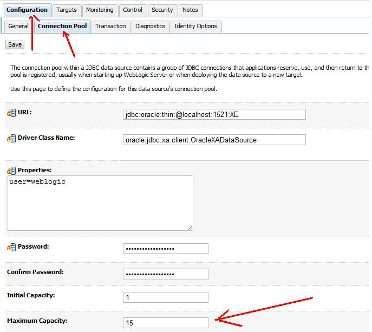
Task: Switch to the General subtab
Action: click(18, 26)
